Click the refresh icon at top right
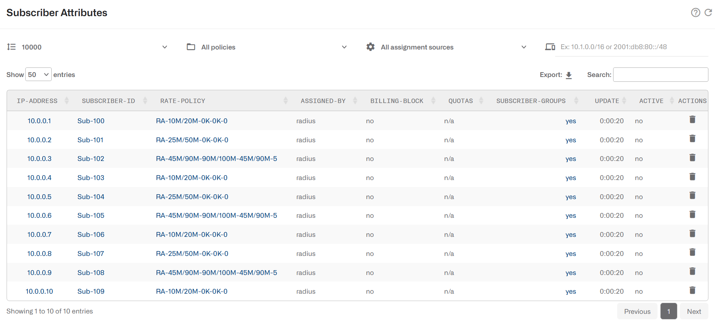 (x=708, y=12)
